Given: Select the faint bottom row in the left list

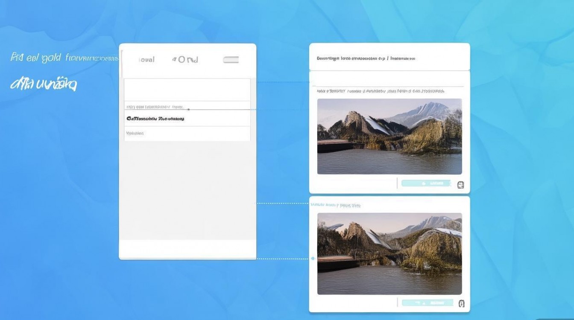Looking at the screenshot, I should click(135, 134).
